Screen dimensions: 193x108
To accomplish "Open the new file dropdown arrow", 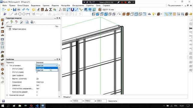I will [x=5, y=10].
